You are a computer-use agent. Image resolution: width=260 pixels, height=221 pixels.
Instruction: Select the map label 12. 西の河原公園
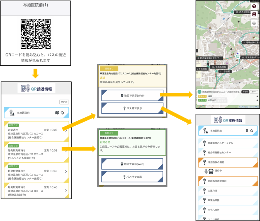coord(247,12)
